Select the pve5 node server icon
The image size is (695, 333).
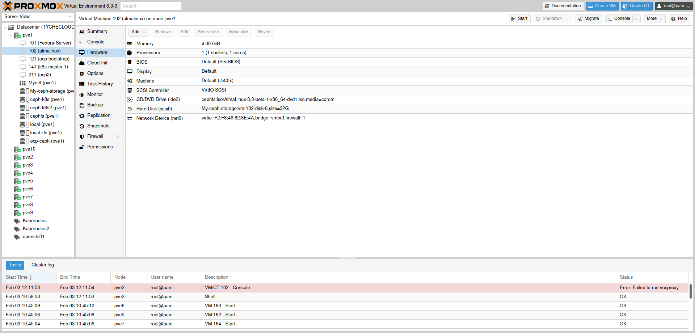point(17,181)
